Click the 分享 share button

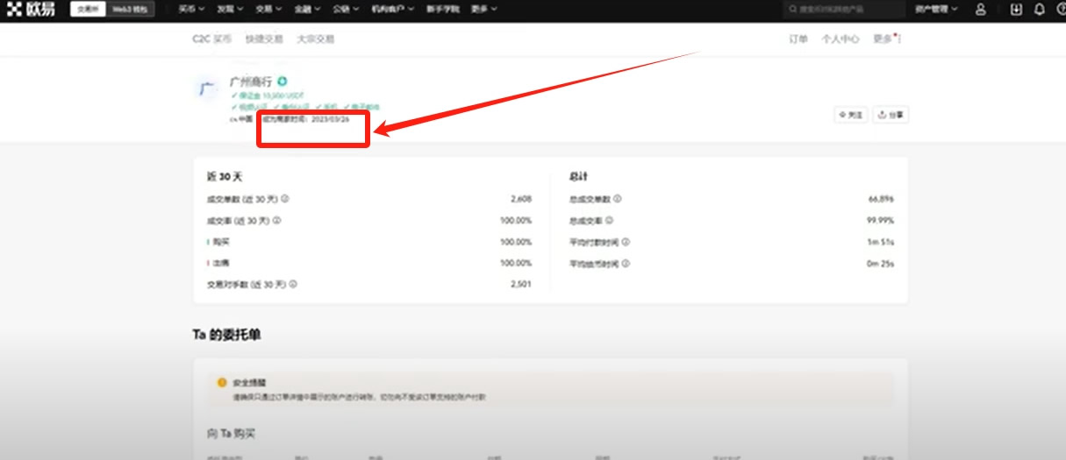(x=891, y=115)
